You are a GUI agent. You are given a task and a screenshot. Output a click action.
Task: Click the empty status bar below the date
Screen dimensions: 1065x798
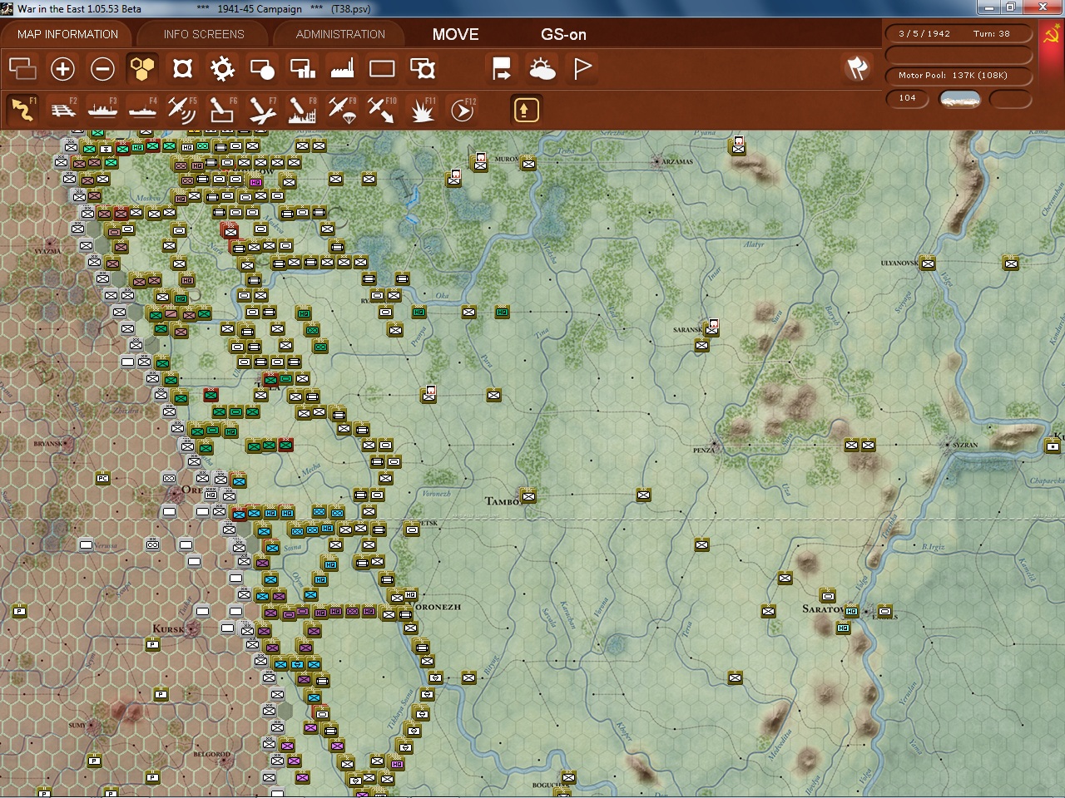pyautogui.click(x=958, y=54)
